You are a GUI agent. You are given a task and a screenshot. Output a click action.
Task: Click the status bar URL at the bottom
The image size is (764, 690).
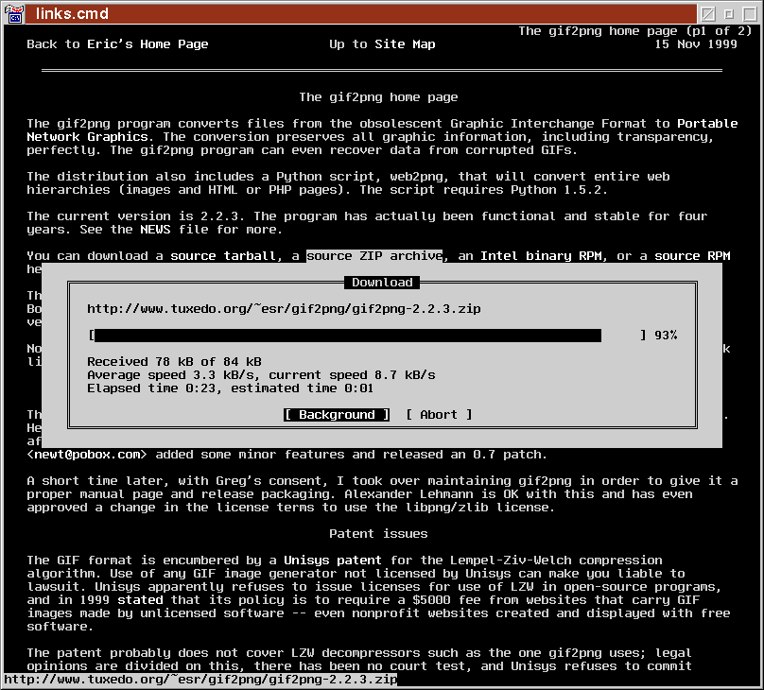click(200, 680)
